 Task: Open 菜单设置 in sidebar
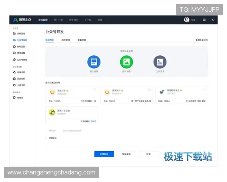[x=19, y=53]
